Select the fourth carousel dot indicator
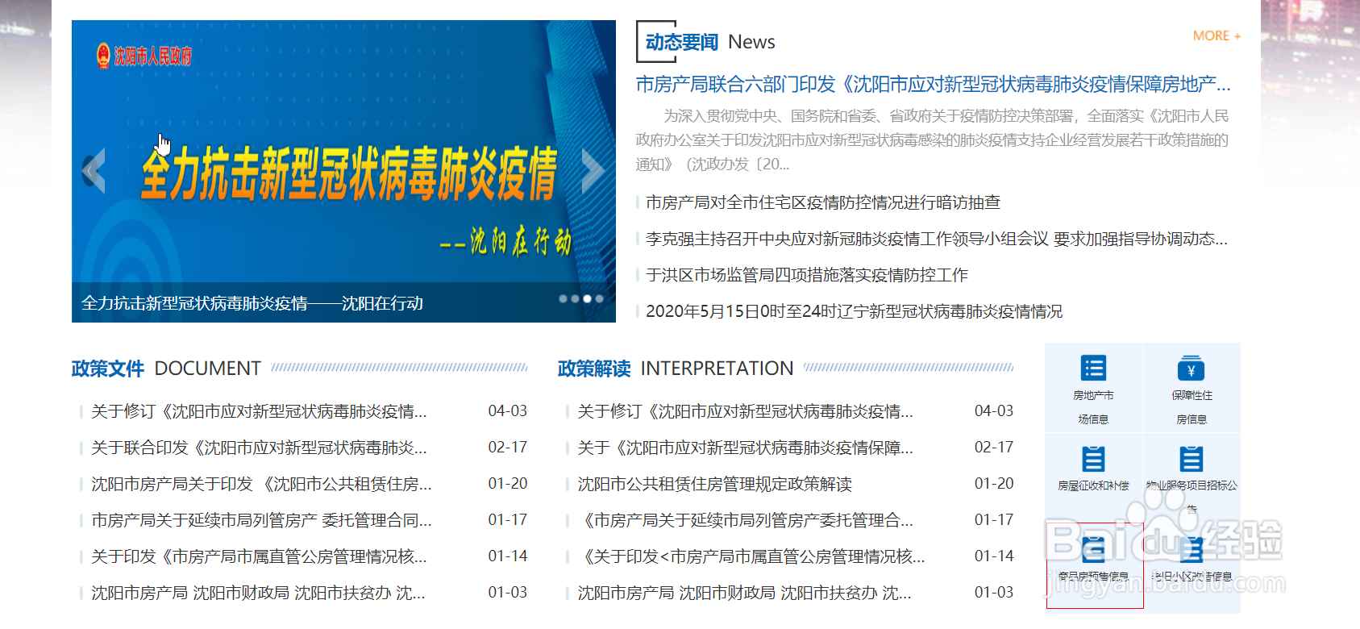The width and height of the screenshot is (1360, 629). click(599, 298)
